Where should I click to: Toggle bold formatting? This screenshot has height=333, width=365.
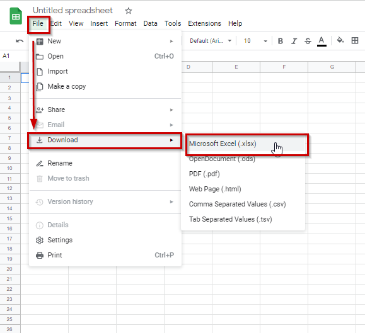(281, 41)
